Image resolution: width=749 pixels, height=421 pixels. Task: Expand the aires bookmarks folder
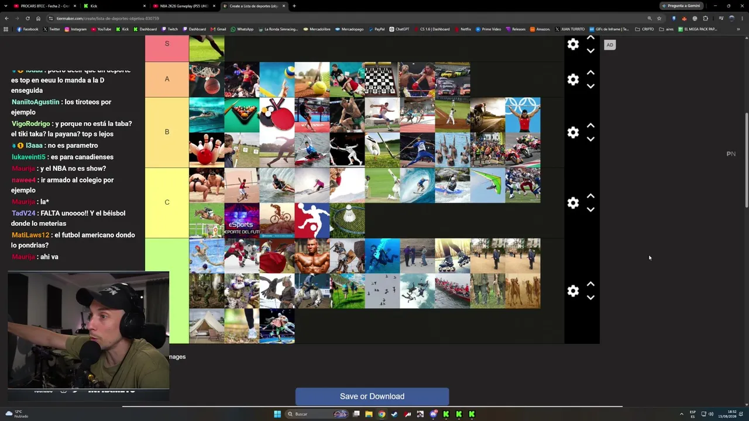pos(666,29)
